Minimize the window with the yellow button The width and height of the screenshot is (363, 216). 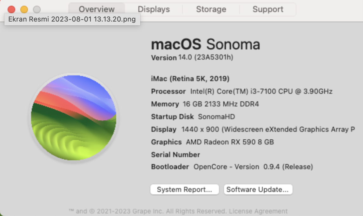coord(24,10)
